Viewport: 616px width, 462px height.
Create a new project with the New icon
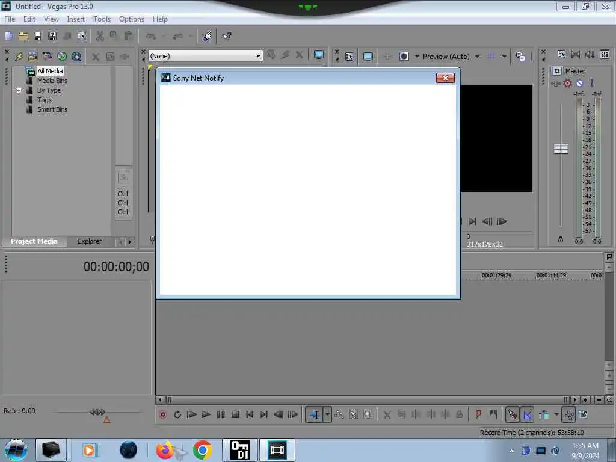(8, 36)
